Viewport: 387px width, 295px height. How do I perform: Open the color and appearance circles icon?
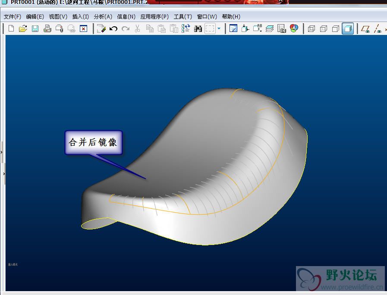(294, 28)
